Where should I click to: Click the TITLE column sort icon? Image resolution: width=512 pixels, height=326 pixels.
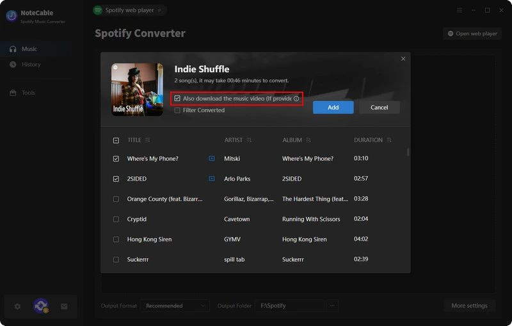(147, 140)
